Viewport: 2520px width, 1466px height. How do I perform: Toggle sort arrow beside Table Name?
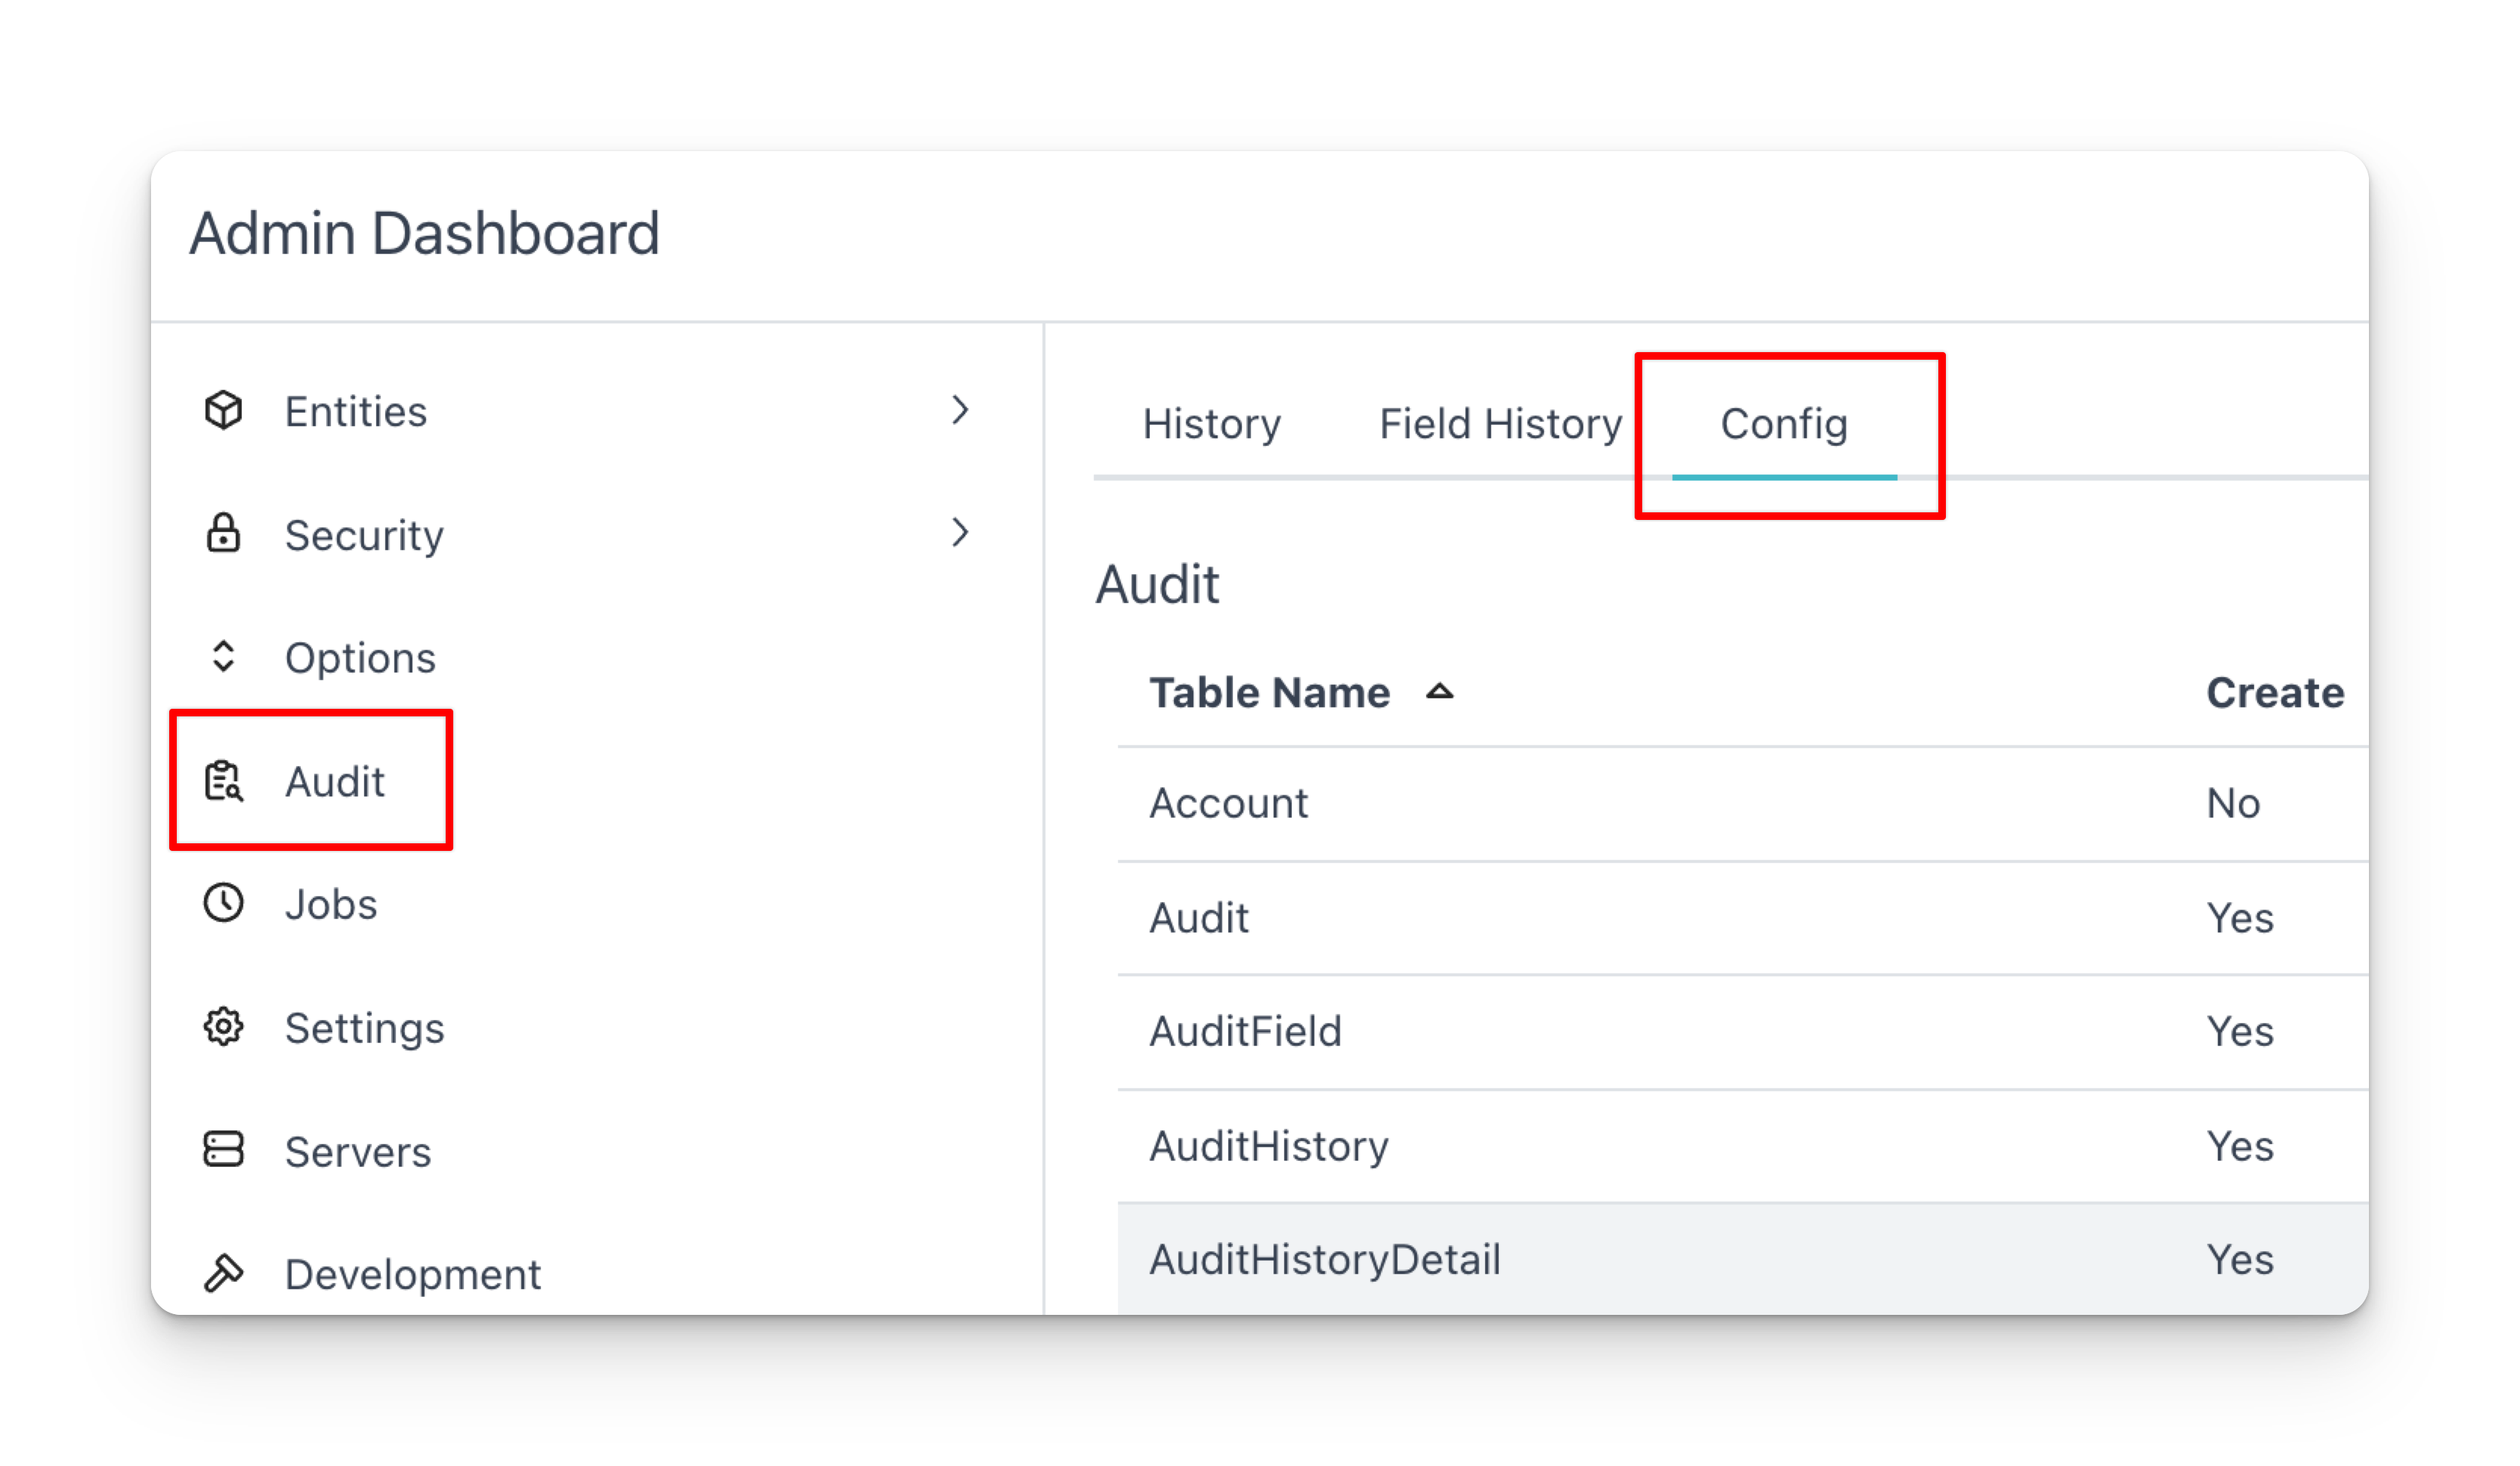click(1439, 691)
